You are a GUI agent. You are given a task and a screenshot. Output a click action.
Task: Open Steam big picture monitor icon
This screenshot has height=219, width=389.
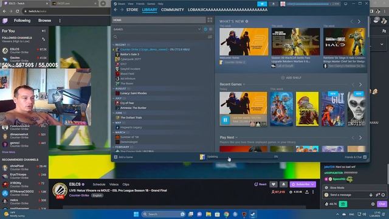pyautogui.click(x=346, y=4)
